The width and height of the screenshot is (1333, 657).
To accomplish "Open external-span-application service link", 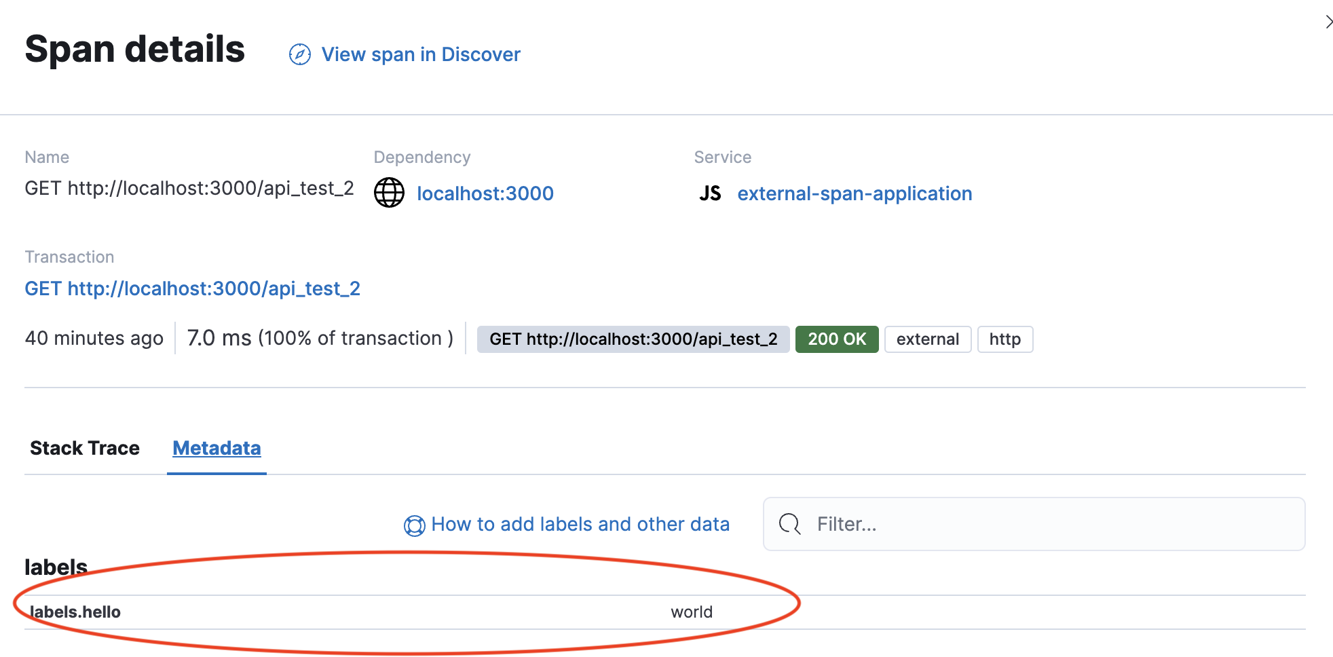I will click(855, 193).
